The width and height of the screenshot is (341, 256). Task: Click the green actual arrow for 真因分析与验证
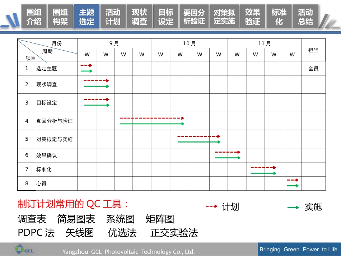tap(152, 124)
